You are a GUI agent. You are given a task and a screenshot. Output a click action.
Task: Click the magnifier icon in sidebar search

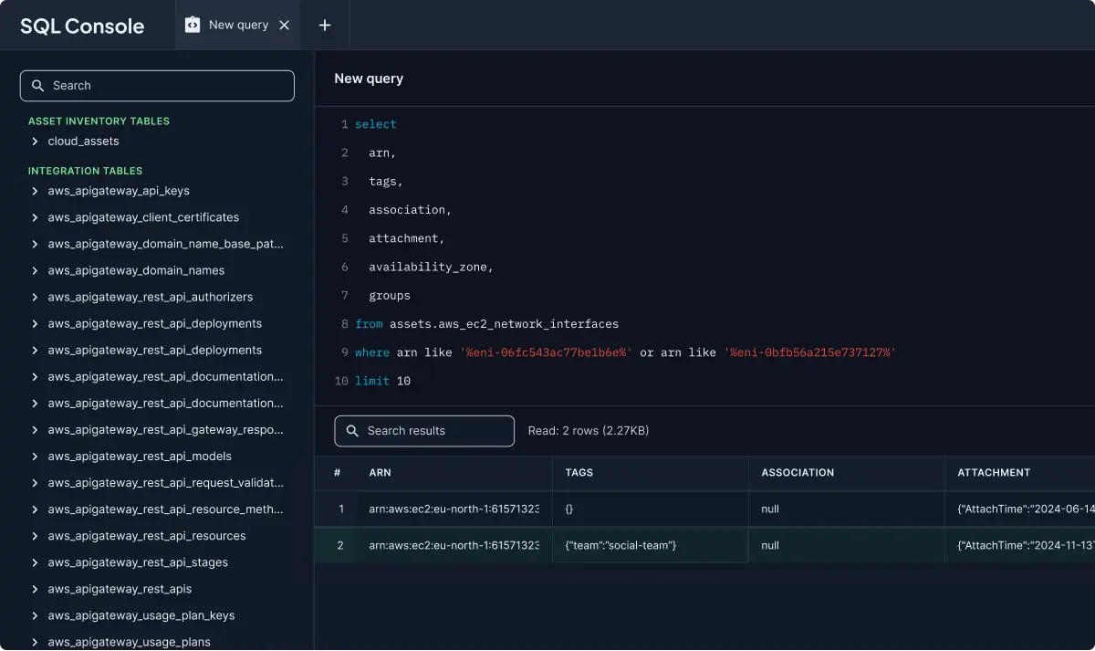38,86
